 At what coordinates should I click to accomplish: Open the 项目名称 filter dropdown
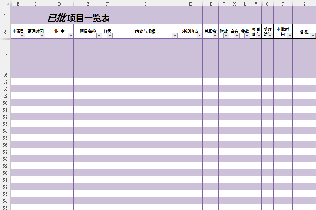(99, 36)
